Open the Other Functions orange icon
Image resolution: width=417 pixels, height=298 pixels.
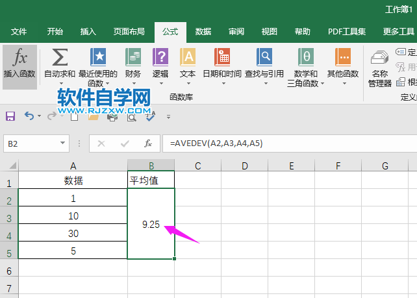(x=343, y=57)
